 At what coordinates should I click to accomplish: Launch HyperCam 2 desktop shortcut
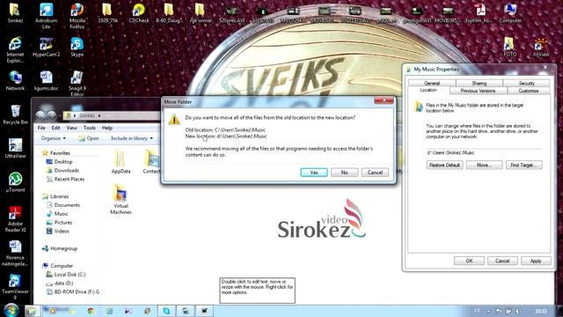point(46,47)
